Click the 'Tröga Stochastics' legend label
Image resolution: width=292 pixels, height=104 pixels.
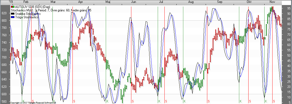click(27, 17)
